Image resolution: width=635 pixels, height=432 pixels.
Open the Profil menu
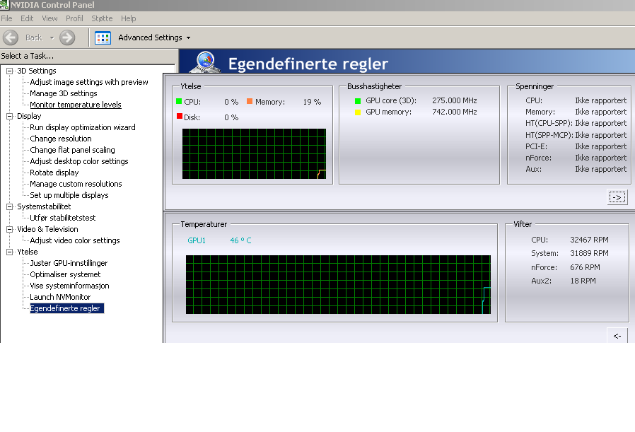click(74, 18)
